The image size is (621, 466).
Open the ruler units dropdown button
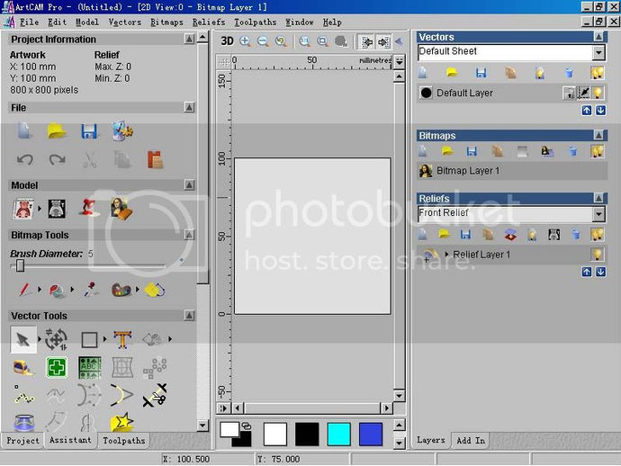(400, 61)
